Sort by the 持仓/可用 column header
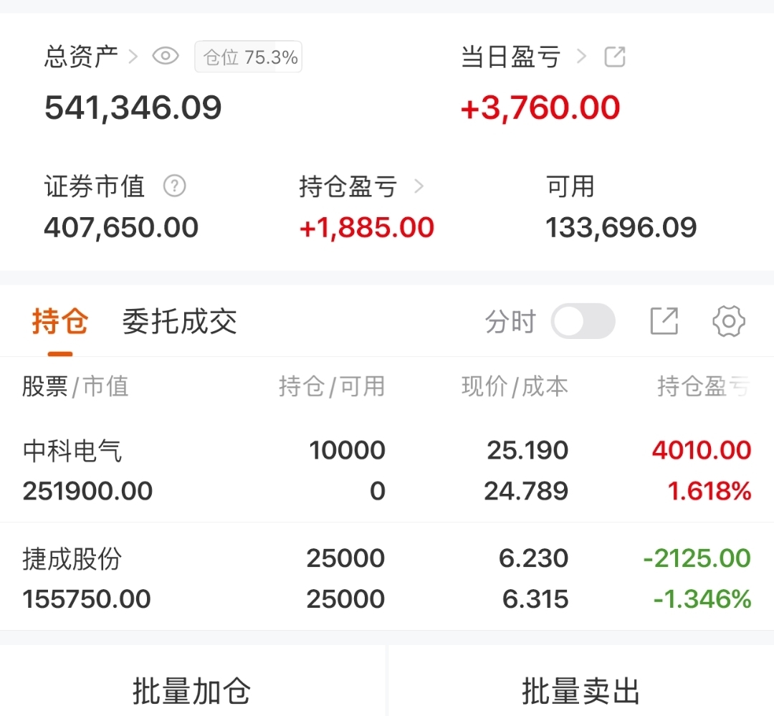The width and height of the screenshot is (774, 716). [x=331, y=387]
